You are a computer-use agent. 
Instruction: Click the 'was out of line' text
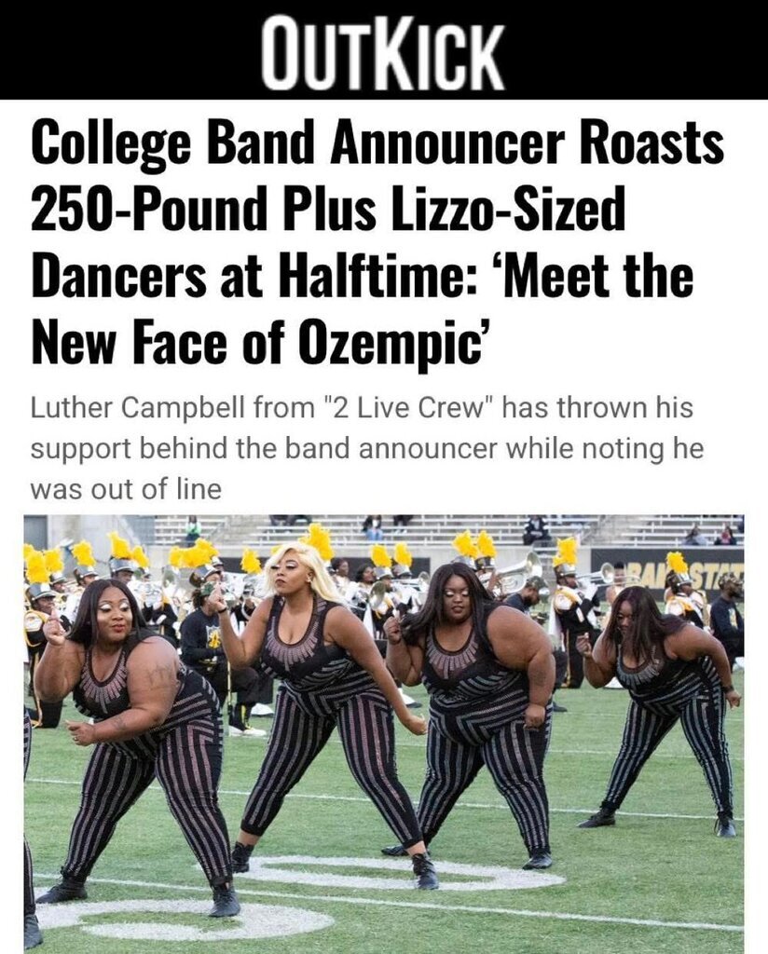pos(126,489)
